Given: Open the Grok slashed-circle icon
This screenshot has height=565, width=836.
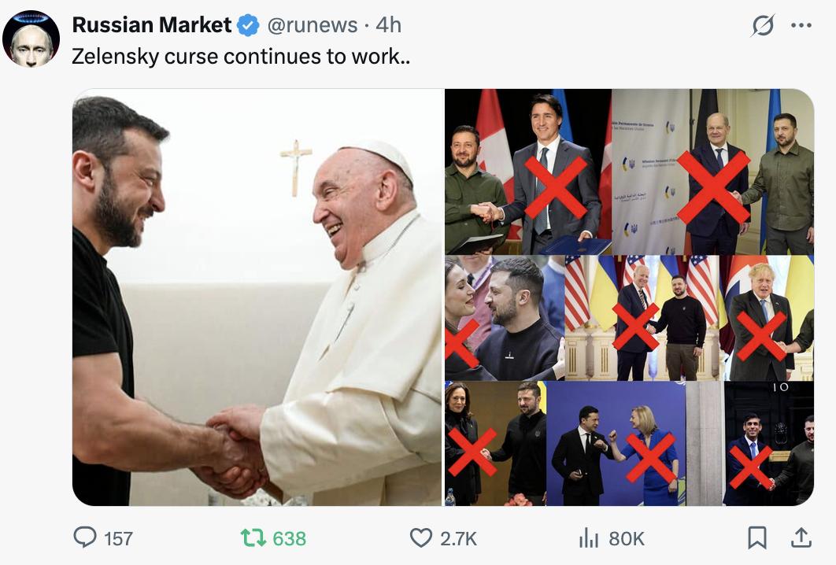Looking at the screenshot, I should 762,26.
